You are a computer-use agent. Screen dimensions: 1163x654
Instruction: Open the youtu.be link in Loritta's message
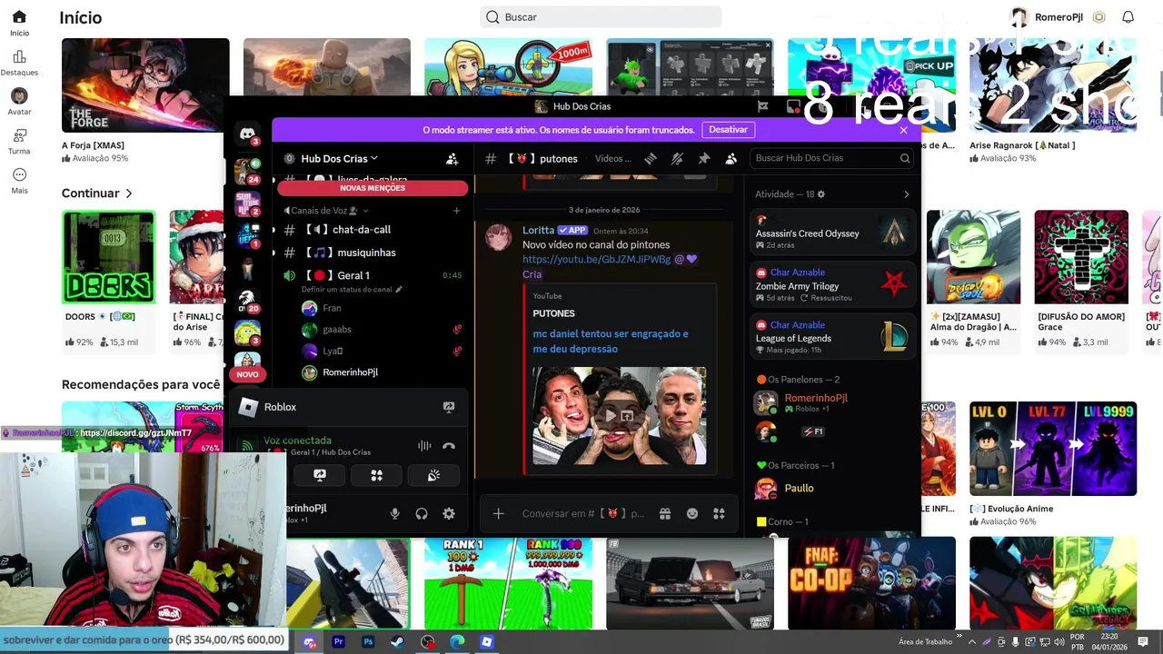point(596,260)
